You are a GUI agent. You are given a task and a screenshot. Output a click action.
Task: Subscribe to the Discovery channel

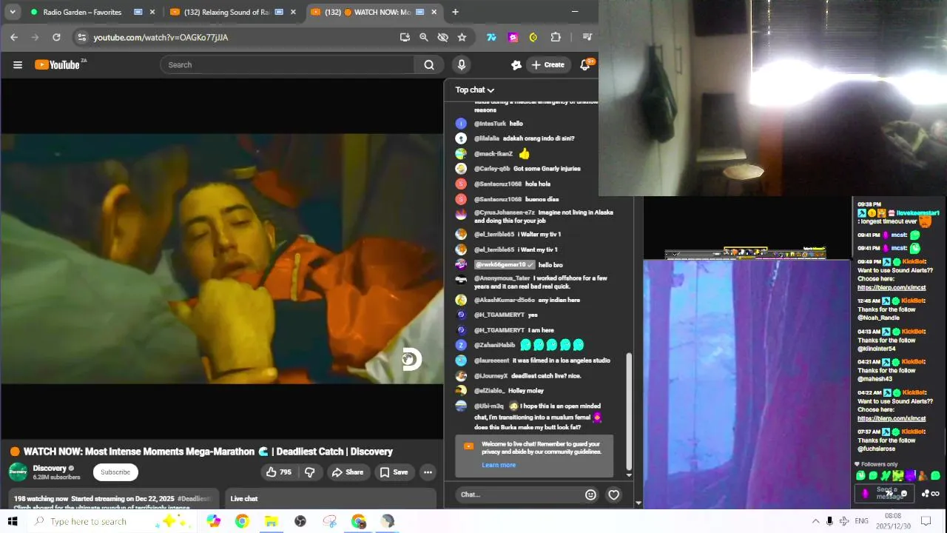point(115,472)
